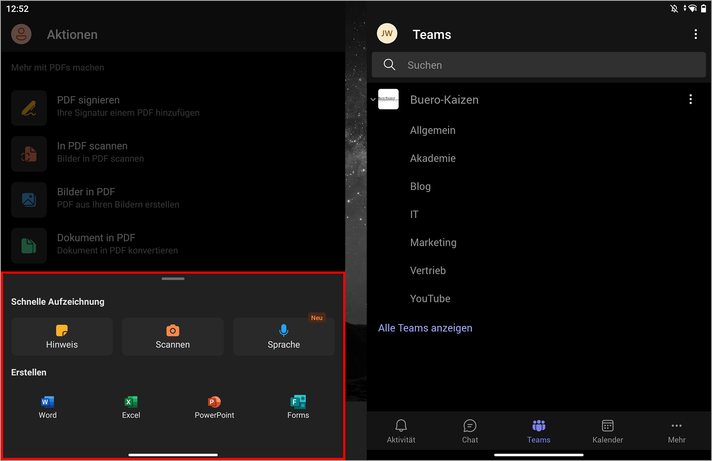This screenshot has height=461, width=712.
Task: Open JW profile avatar in Teams
Action: point(387,33)
